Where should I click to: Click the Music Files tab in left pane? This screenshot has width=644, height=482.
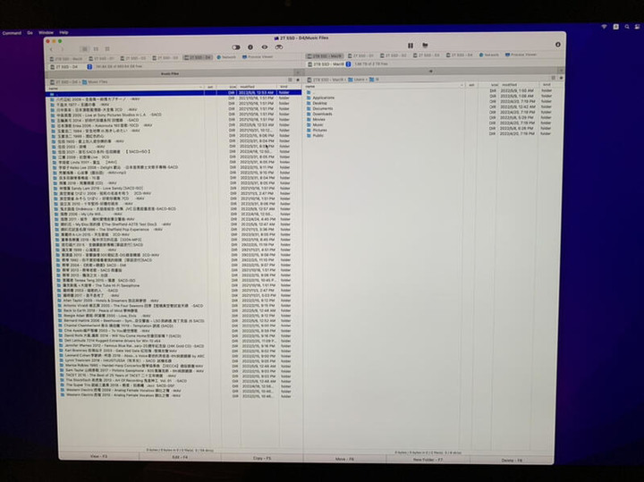coord(170,74)
